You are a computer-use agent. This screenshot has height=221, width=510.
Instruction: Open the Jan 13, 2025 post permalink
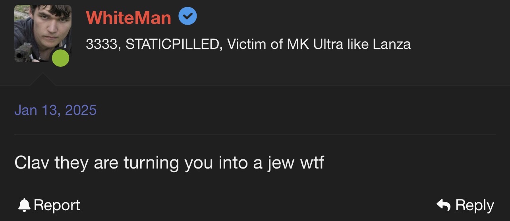(x=55, y=110)
